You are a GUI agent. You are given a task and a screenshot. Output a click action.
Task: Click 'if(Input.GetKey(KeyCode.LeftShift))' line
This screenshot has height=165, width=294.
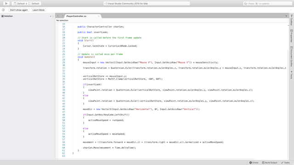click(106, 115)
